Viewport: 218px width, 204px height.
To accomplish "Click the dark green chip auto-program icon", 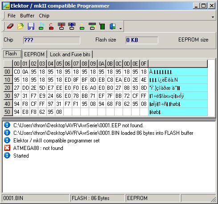I will (x=102, y=26).
